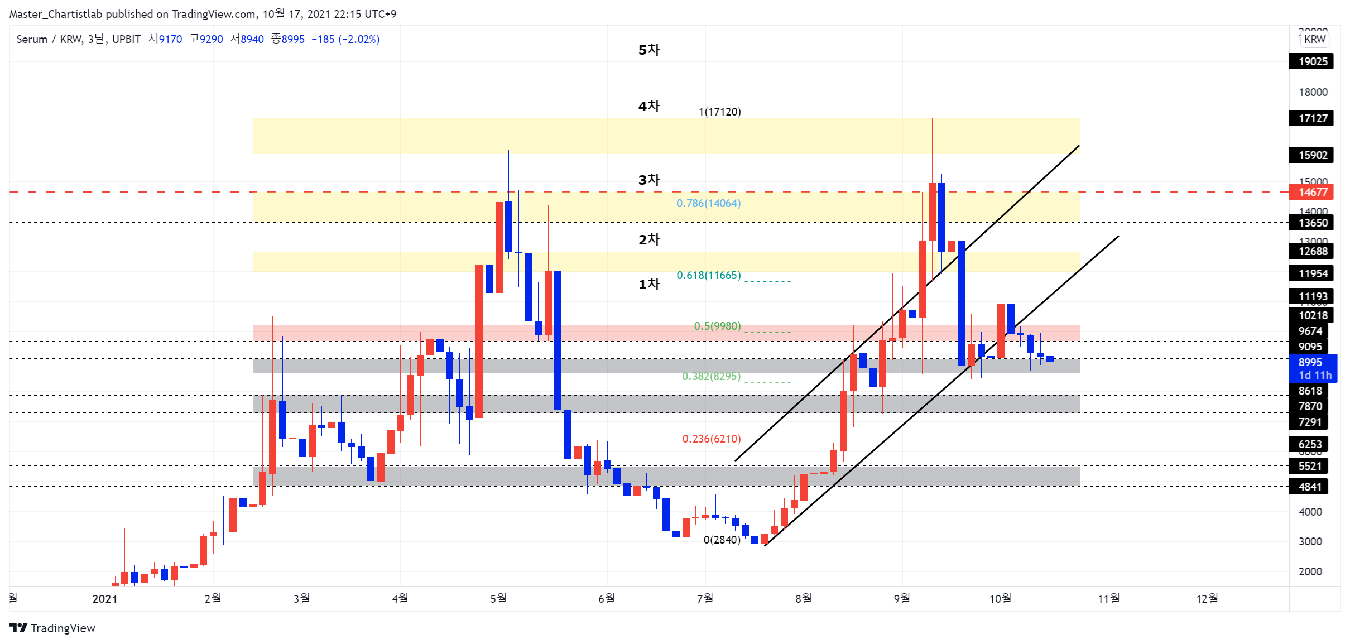Click the 12688 price label
Screen dimensions: 1350x644
coord(1311,251)
